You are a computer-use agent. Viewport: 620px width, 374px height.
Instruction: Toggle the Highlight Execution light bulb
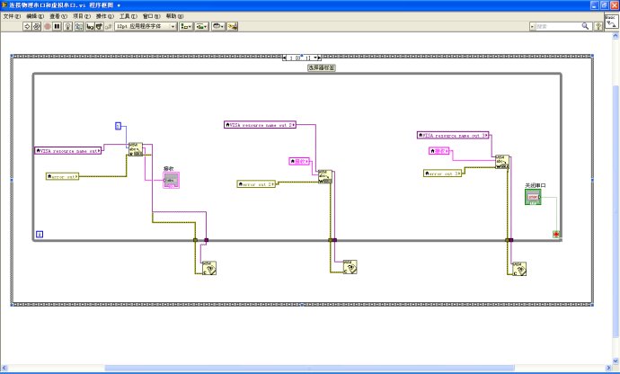[x=68, y=27]
